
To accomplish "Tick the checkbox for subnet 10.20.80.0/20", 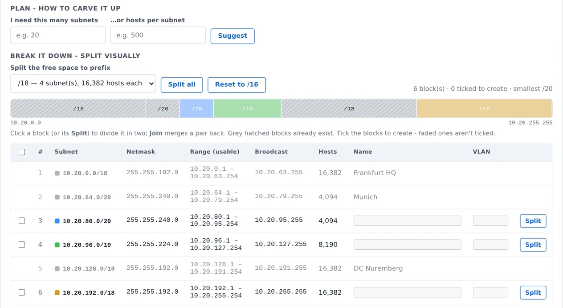I will [22, 220].
